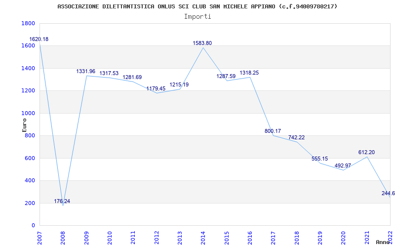Viewport: 395px width, 247px height.
Task: Click the Importi subtitle
Action: [x=197, y=17]
